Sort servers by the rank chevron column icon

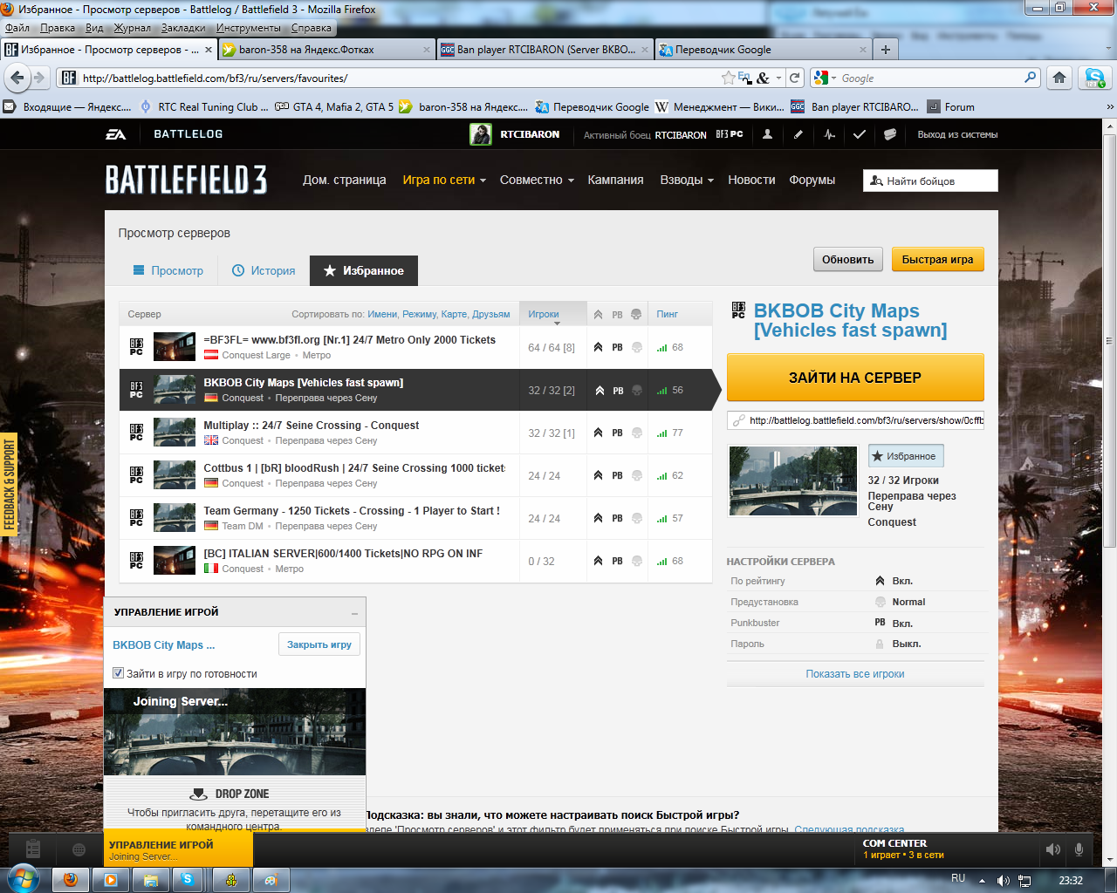[x=598, y=315]
